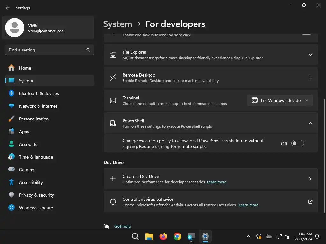Click the Remote Desktop row icon
The width and height of the screenshot is (326, 244).
[x=113, y=78]
